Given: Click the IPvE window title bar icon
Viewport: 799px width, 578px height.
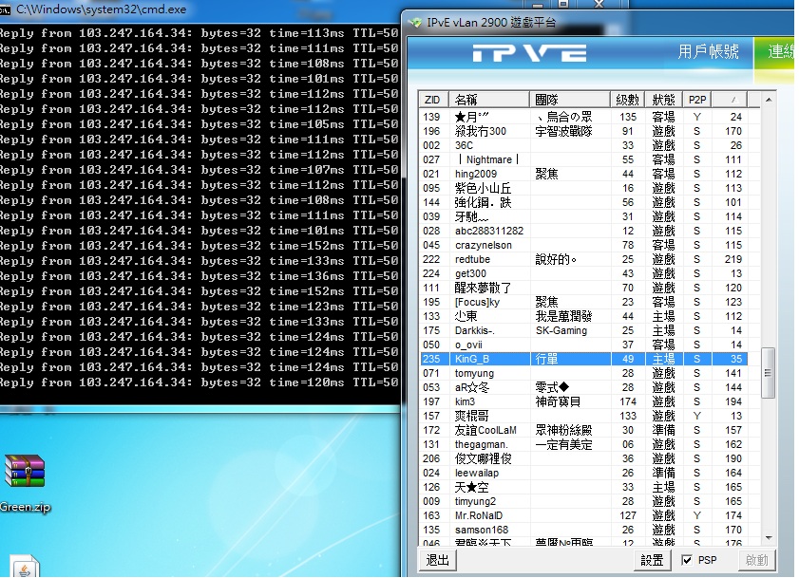Looking at the screenshot, I should pos(415,22).
